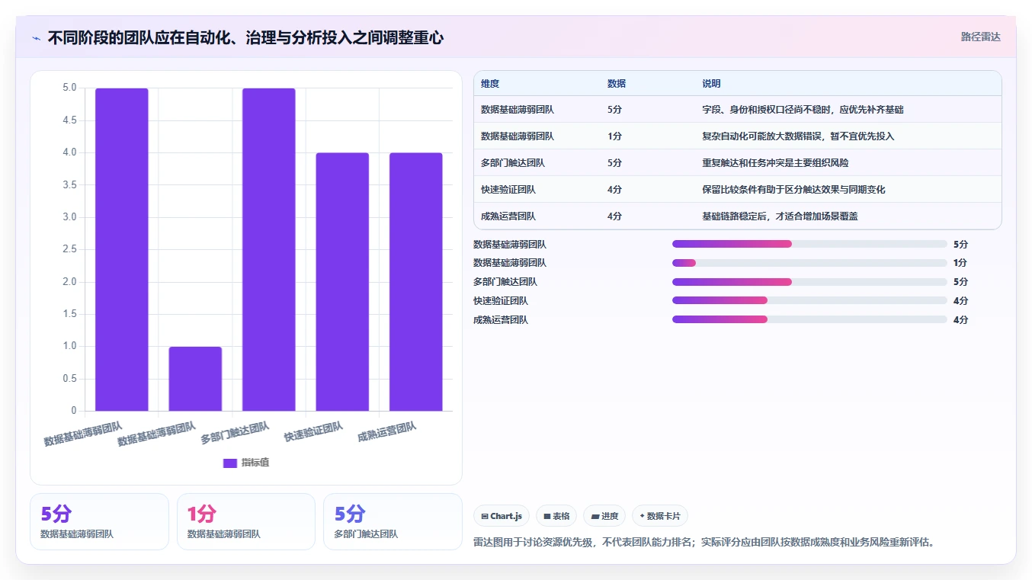This screenshot has height=580, width=1032.
Task: Click the 4分 table cell in 快速验证团队 row
Action: click(614, 190)
